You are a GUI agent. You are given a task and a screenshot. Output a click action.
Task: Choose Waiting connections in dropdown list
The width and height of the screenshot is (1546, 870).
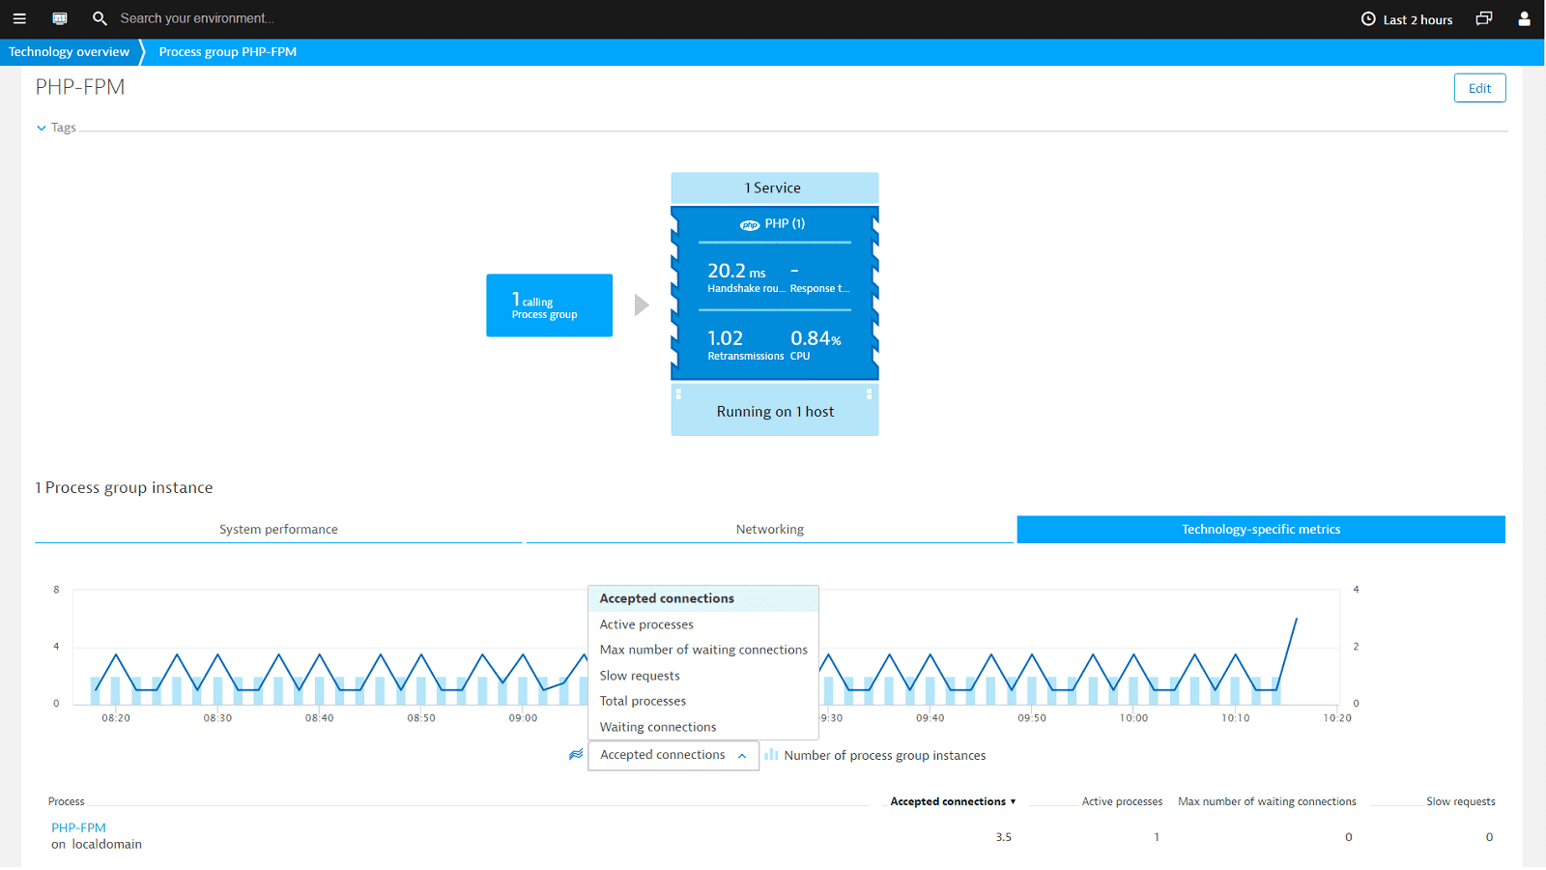point(703,727)
